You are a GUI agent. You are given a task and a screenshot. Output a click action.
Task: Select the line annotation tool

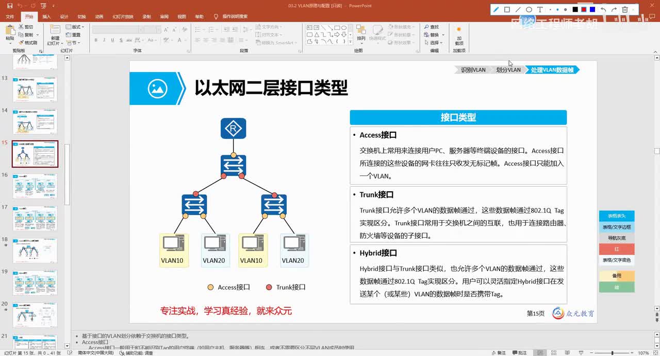(x=518, y=9)
